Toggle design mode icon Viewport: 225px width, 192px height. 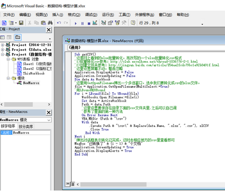click(x=95, y=23)
